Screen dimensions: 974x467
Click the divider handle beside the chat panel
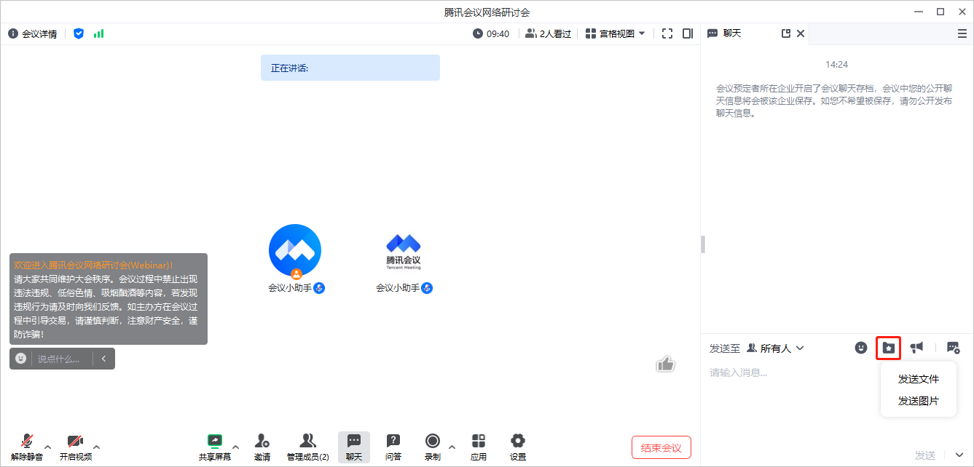click(702, 244)
